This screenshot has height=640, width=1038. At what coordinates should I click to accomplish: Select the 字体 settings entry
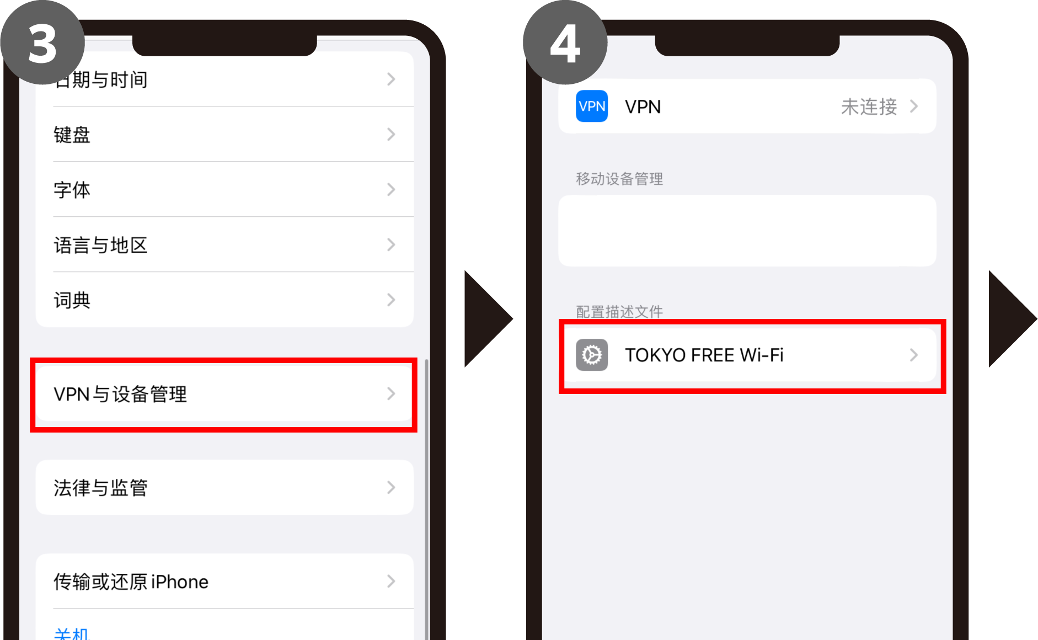coord(224,189)
